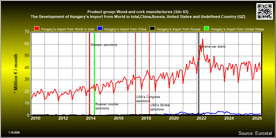This screenshot has height=138, width=276.
Task: Click the y-axis value 10
Action: [27, 103]
